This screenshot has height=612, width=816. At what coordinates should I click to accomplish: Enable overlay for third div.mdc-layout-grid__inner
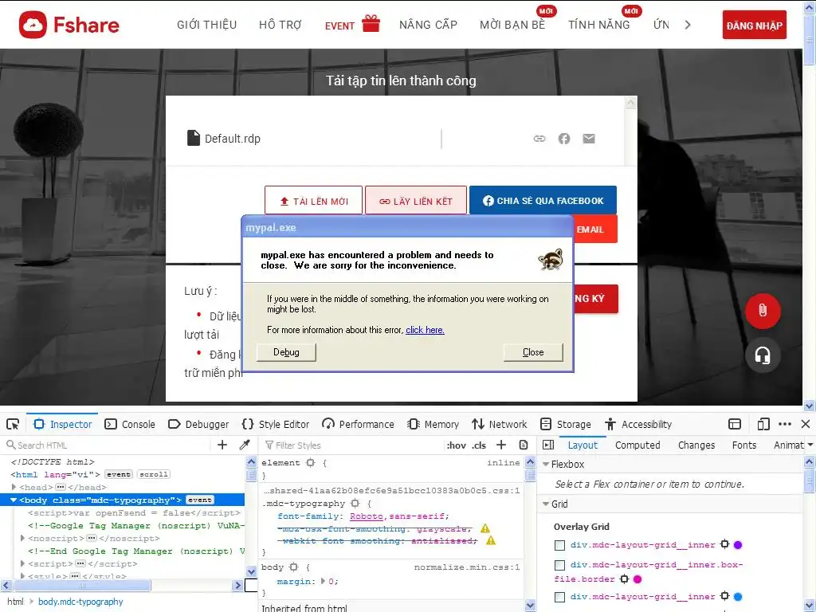tap(559, 597)
